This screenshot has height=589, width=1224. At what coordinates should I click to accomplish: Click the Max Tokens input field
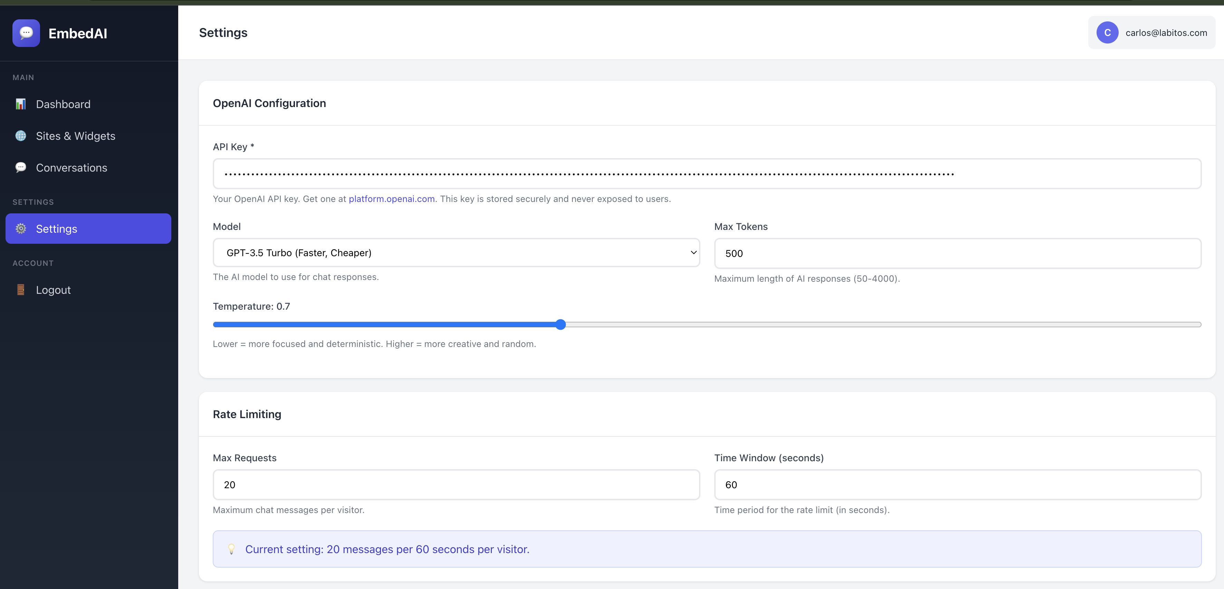pyautogui.click(x=957, y=253)
